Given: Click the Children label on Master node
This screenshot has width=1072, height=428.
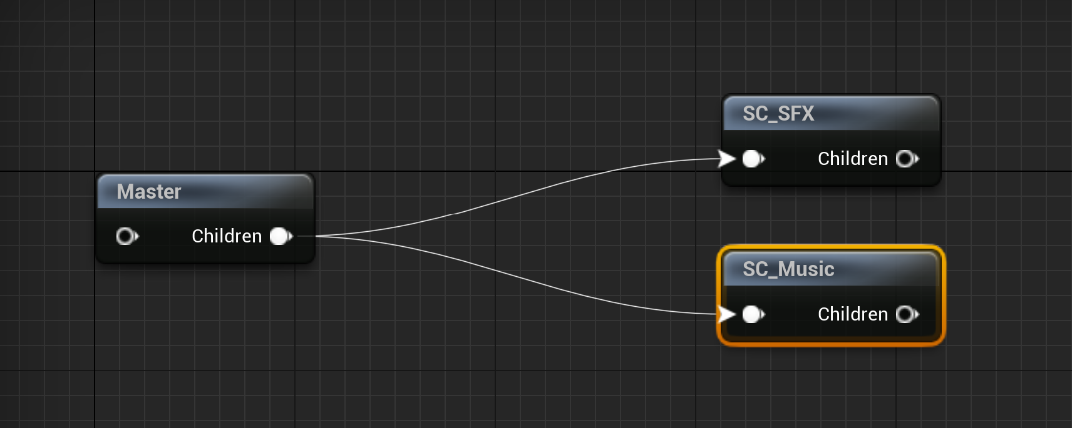Looking at the screenshot, I should pyautogui.click(x=227, y=236).
